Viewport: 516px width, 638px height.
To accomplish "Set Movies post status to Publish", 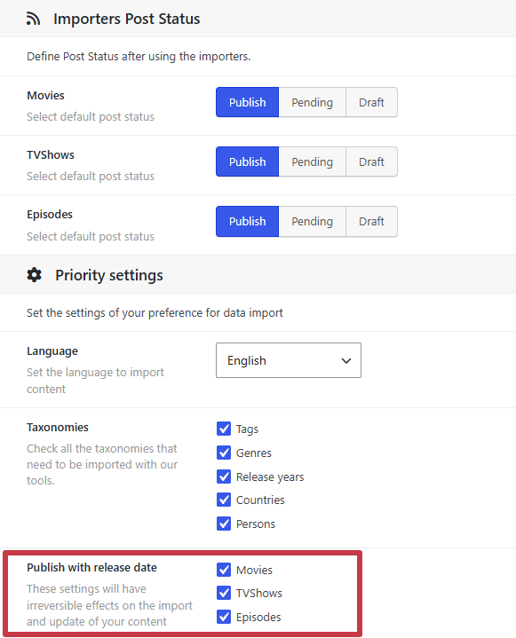I will [247, 102].
